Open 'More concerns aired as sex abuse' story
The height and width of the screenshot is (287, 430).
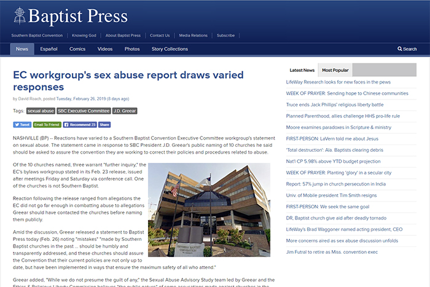coord(342,241)
